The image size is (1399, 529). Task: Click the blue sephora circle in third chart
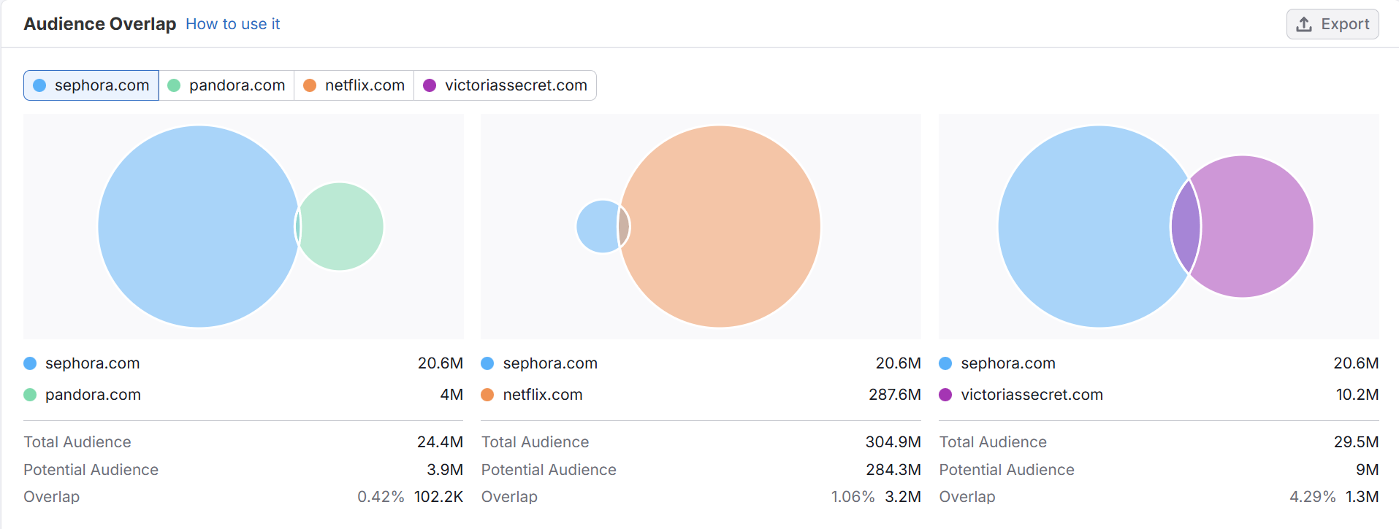[x=1089, y=226]
